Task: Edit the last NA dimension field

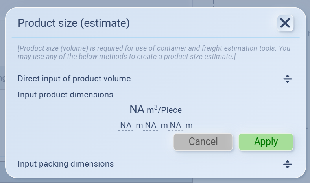Action: (175, 125)
